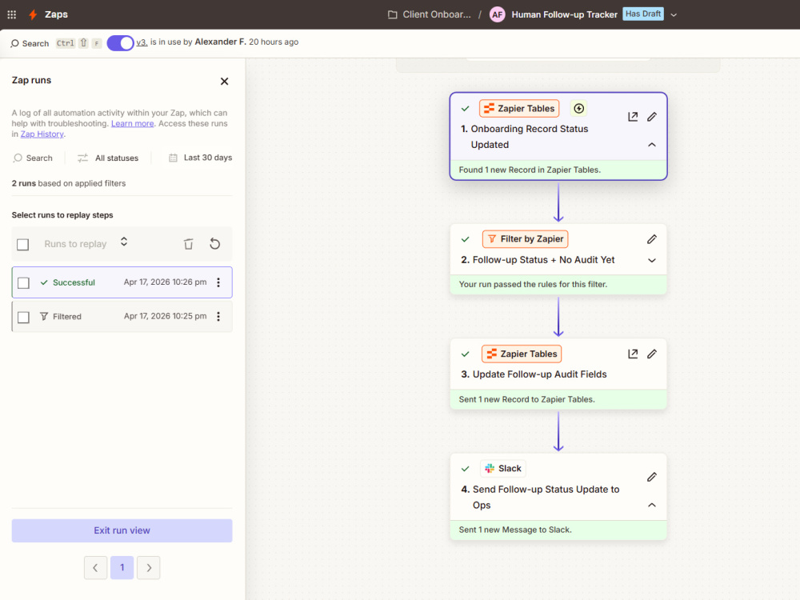
Task: Open the All statuses filter
Action: 108,158
